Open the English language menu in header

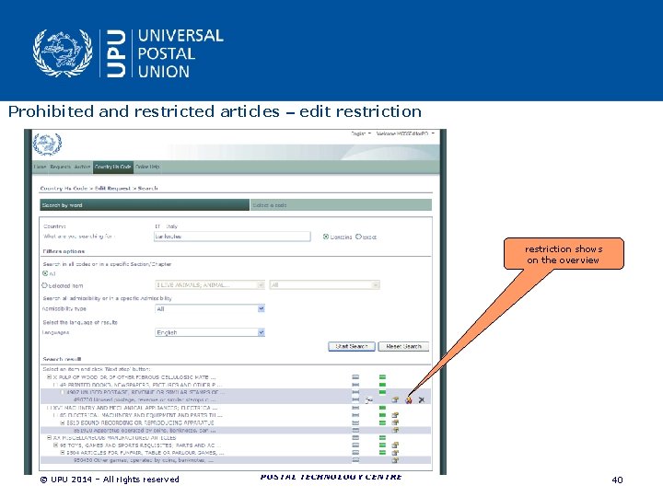[x=361, y=133]
